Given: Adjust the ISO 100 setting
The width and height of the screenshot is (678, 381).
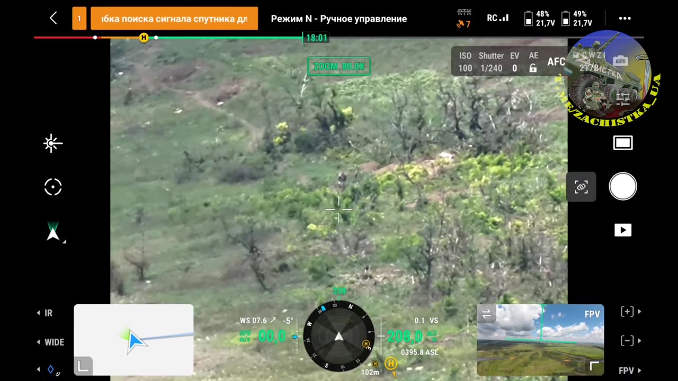Looking at the screenshot, I should click(465, 62).
